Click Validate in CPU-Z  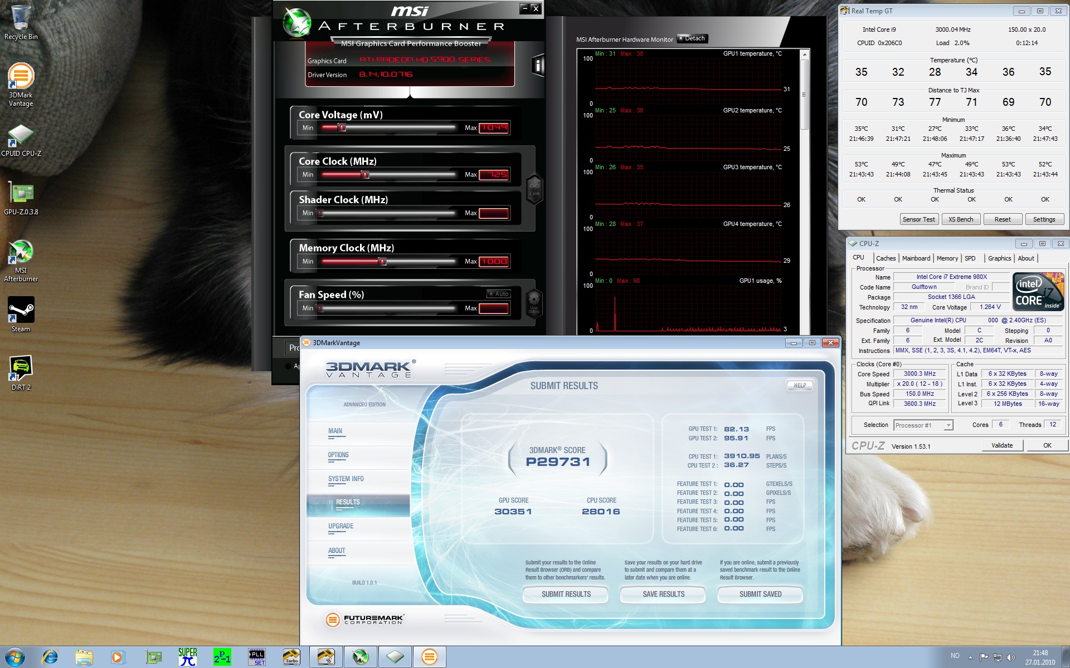coord(1002,445)
